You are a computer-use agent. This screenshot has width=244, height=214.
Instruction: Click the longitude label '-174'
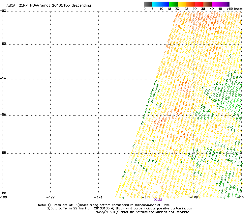point(98,197)
